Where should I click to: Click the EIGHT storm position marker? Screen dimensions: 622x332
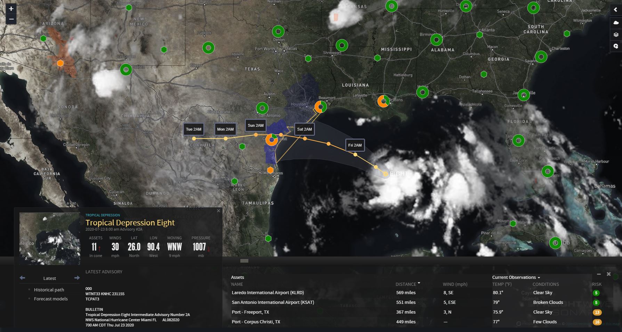(386, 174)
